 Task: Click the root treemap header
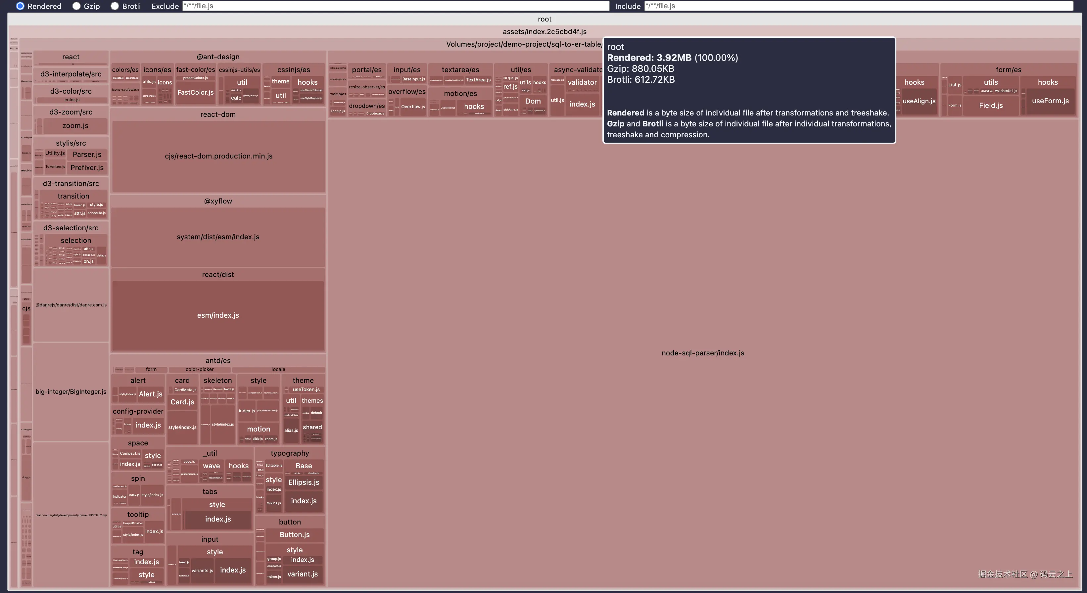(x=544, y=19)
